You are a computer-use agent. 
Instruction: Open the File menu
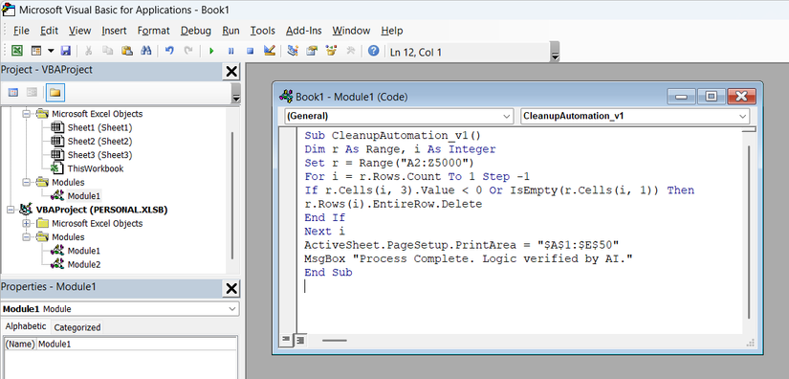[x=21, y=31]
